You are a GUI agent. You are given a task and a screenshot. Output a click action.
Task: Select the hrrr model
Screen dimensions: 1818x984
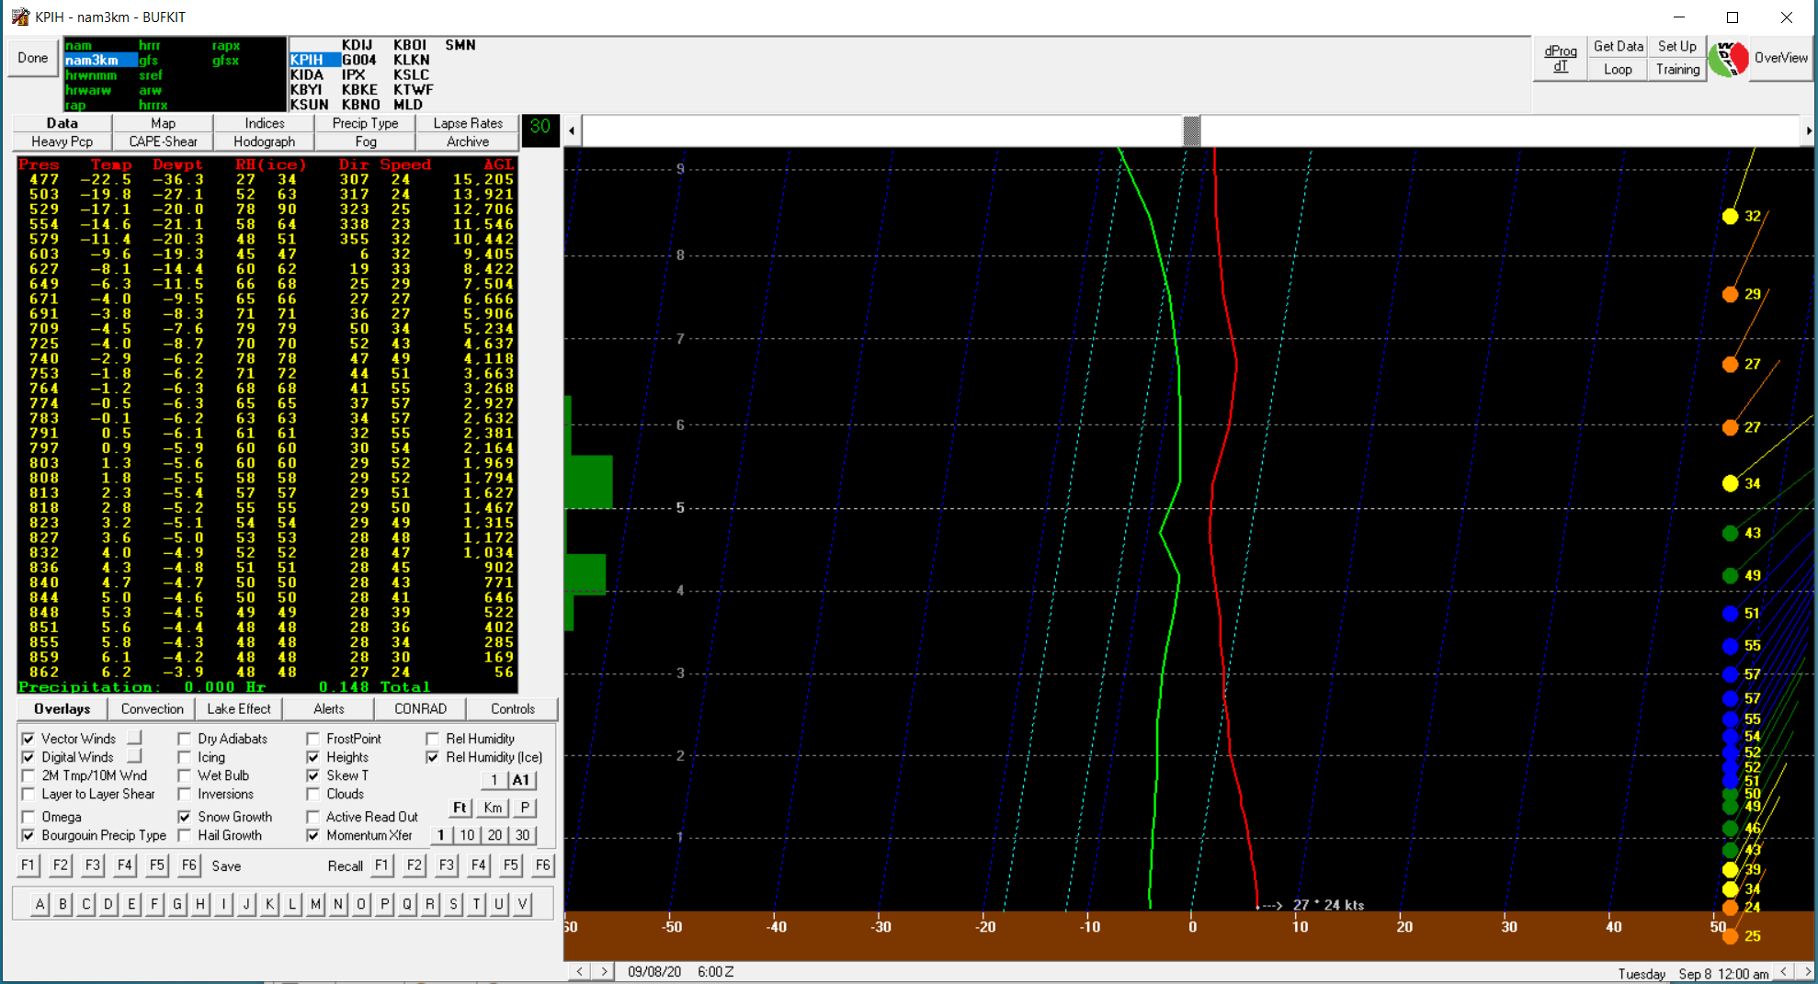[150, 45]
